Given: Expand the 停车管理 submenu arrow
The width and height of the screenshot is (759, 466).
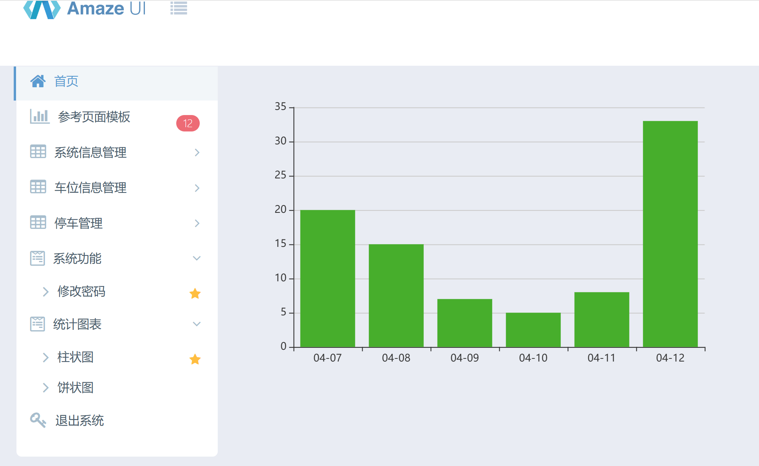Looking at the screenshot, I should 197,223.
